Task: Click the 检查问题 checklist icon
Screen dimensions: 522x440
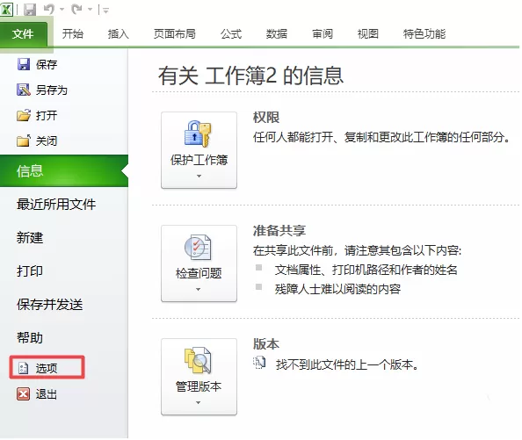Action: (198, 247)
